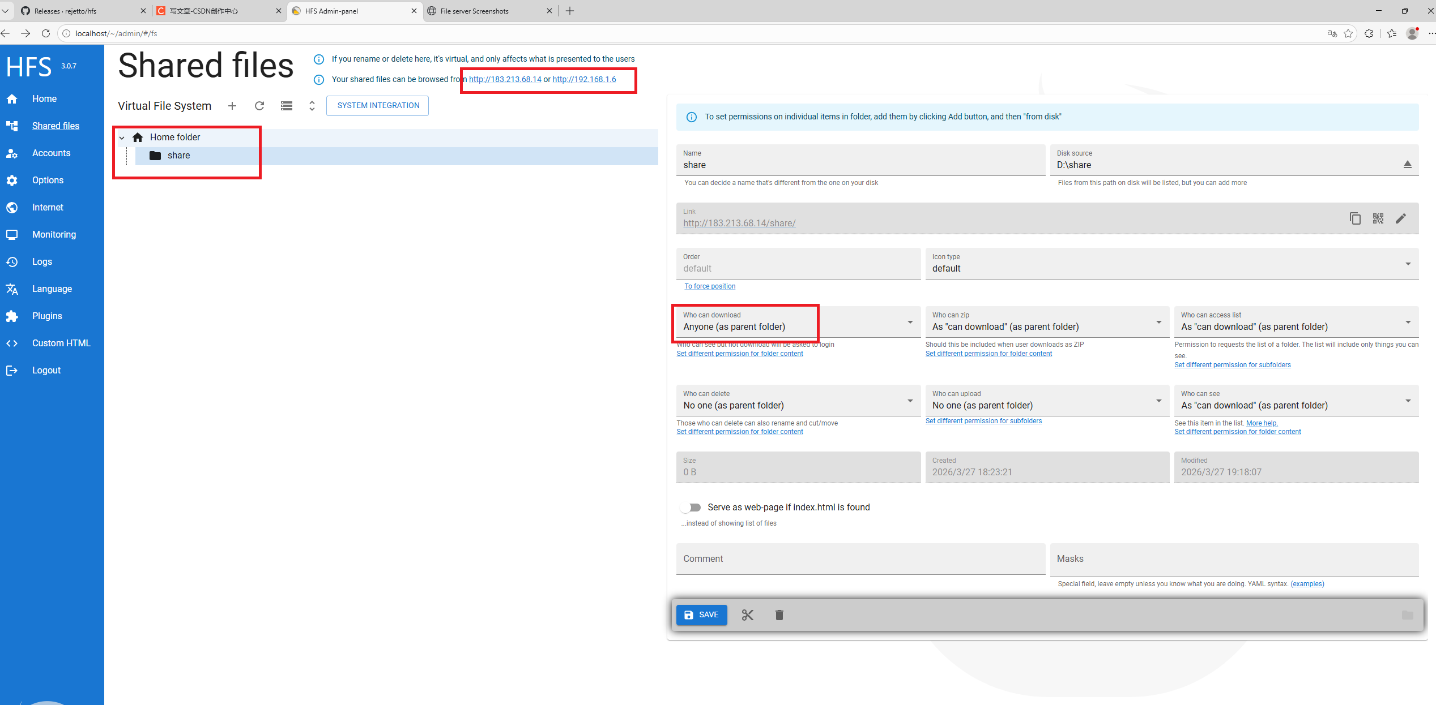Click the SYSTEM INTEGRATION button
This screenshot has height=705, width=1436.
(x=378, y=106)
